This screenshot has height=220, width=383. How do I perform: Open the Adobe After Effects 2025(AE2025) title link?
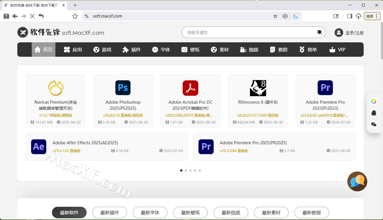[x=85, y=143]
